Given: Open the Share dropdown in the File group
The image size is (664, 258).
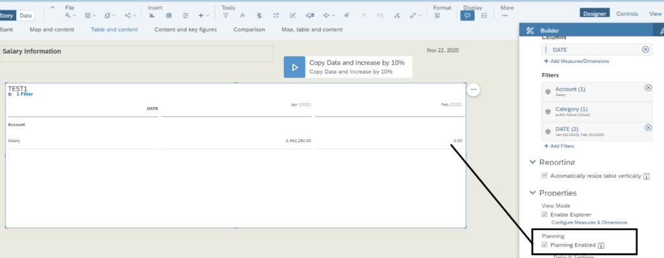Looking at the screenshot, I should coord(130,16).
